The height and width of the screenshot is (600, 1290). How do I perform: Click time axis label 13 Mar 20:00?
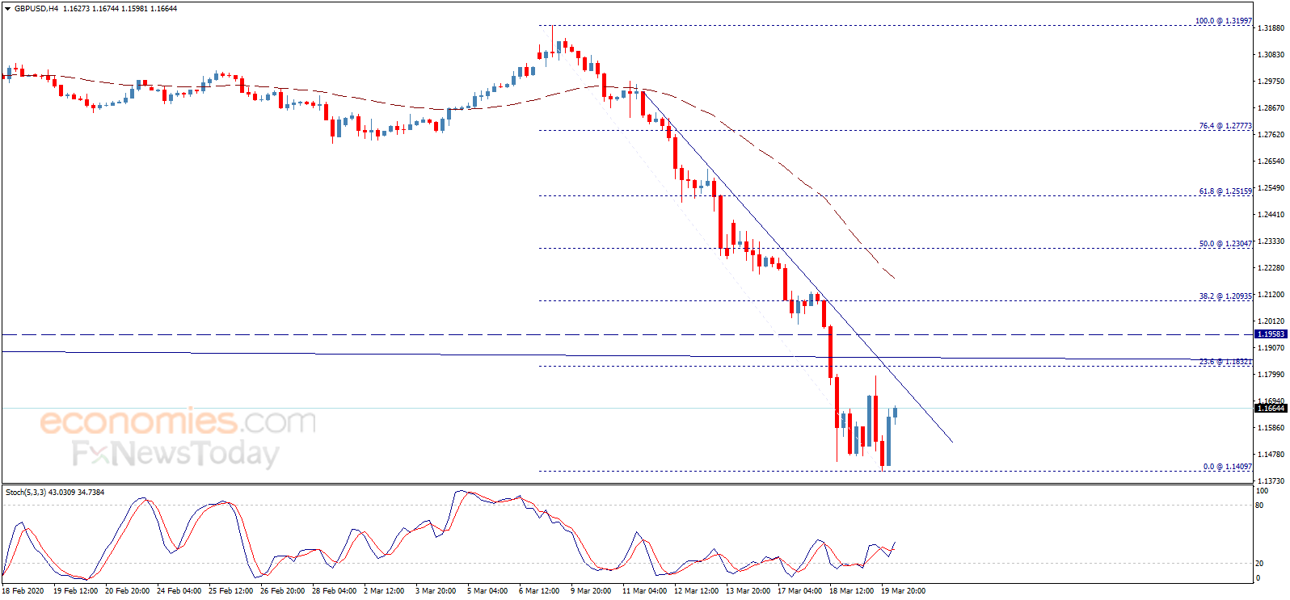pos(748,591)
